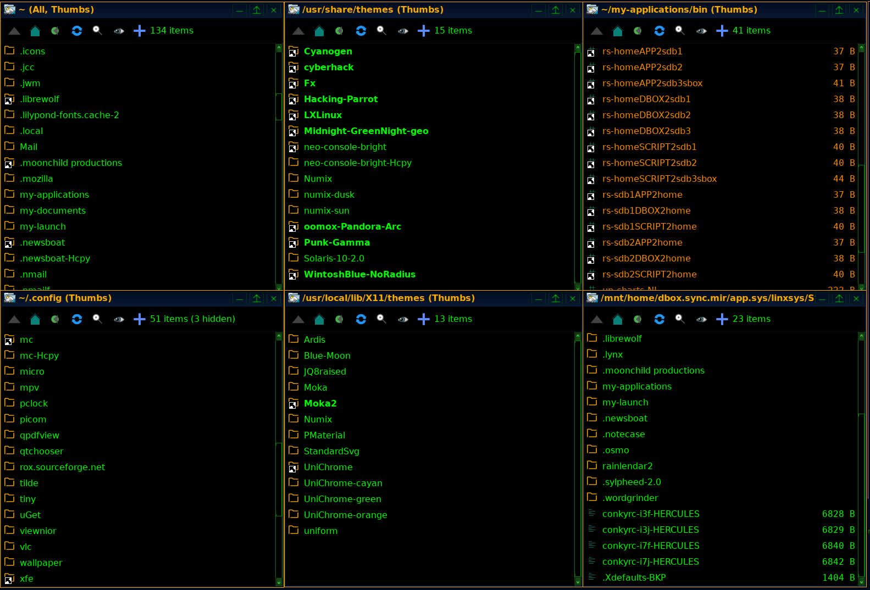Go up from the ~/.config window

click(14, 319)
